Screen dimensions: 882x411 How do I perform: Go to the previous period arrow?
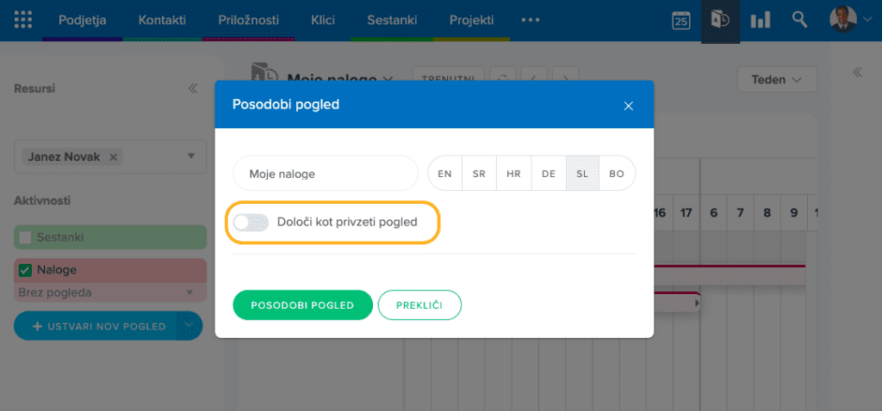coord(534,78)
